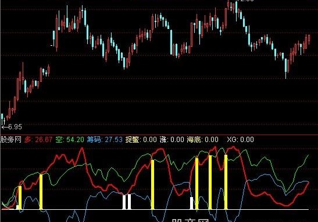Select the XG: 0.00 indicator value
Image resolution: width=318 pixels, height=222 pixels.
click(x=241, y=140)
